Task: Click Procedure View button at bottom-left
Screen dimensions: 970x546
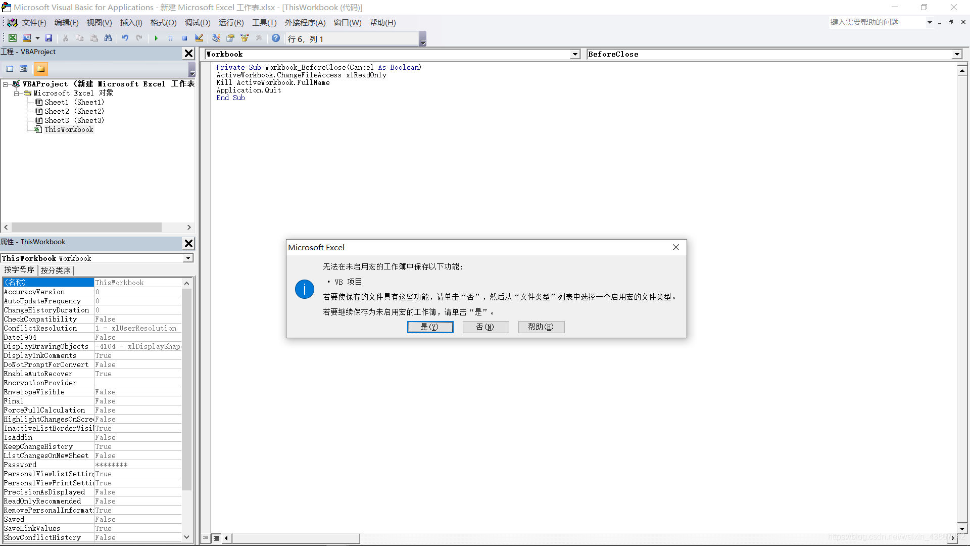Action: (205, 538)
